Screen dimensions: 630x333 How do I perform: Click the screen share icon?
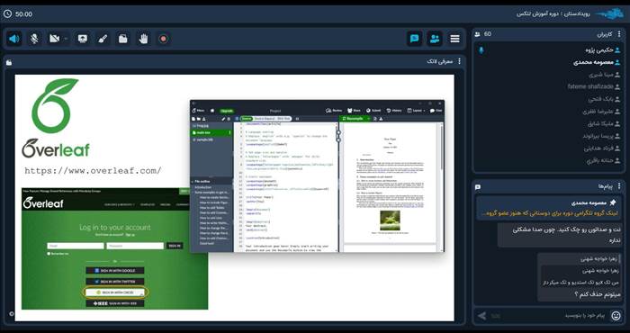tap(83, 39)
